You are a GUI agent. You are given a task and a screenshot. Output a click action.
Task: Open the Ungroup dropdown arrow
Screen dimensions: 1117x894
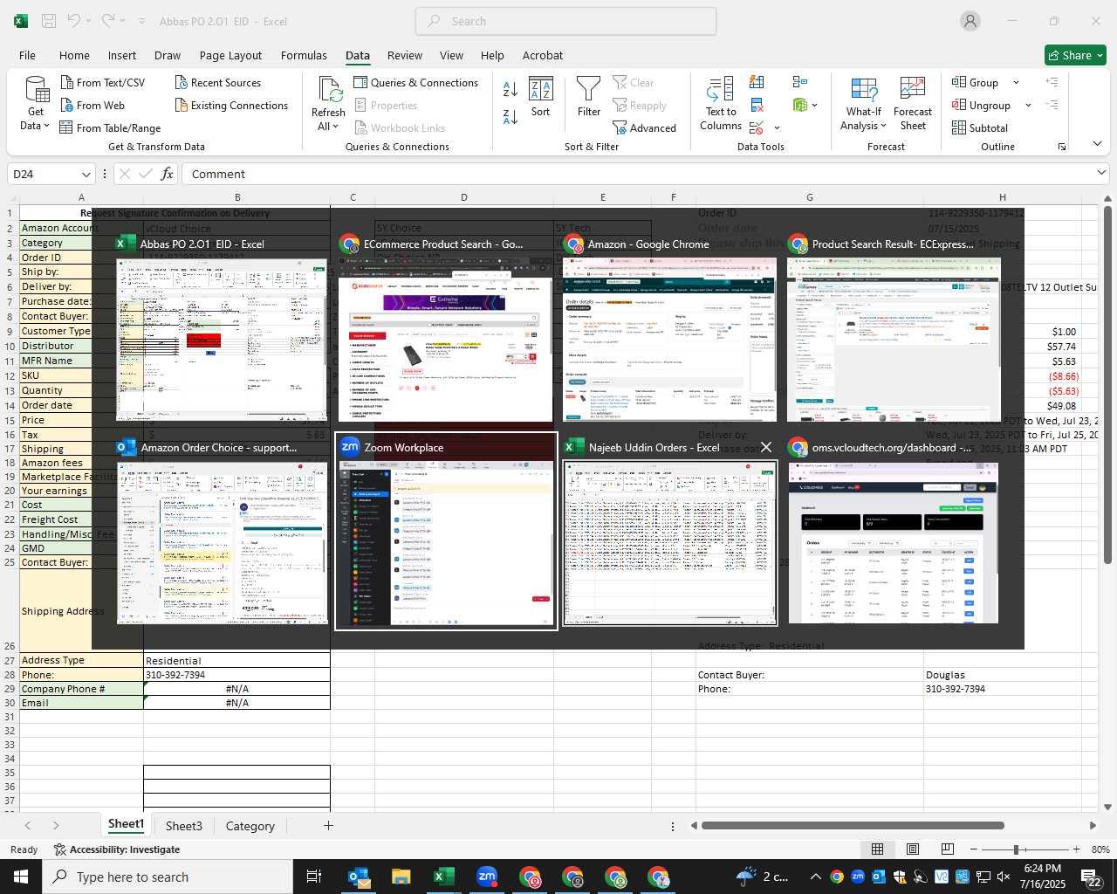(x=1028, y=105)
